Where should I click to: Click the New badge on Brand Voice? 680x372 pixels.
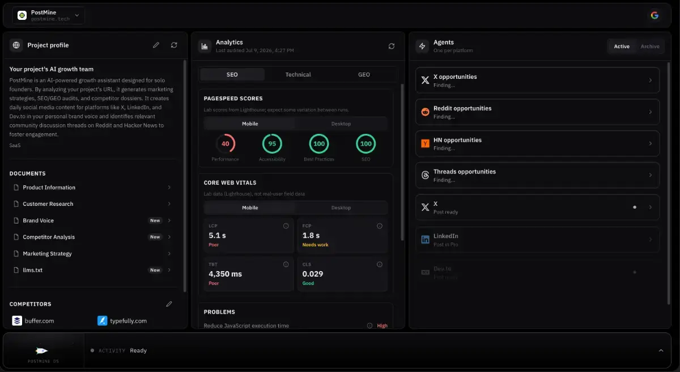pos(155,221)
